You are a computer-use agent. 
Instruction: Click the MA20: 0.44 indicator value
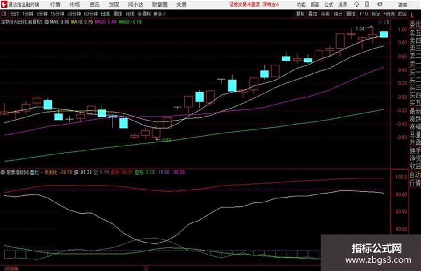click(x=106, y=22)
